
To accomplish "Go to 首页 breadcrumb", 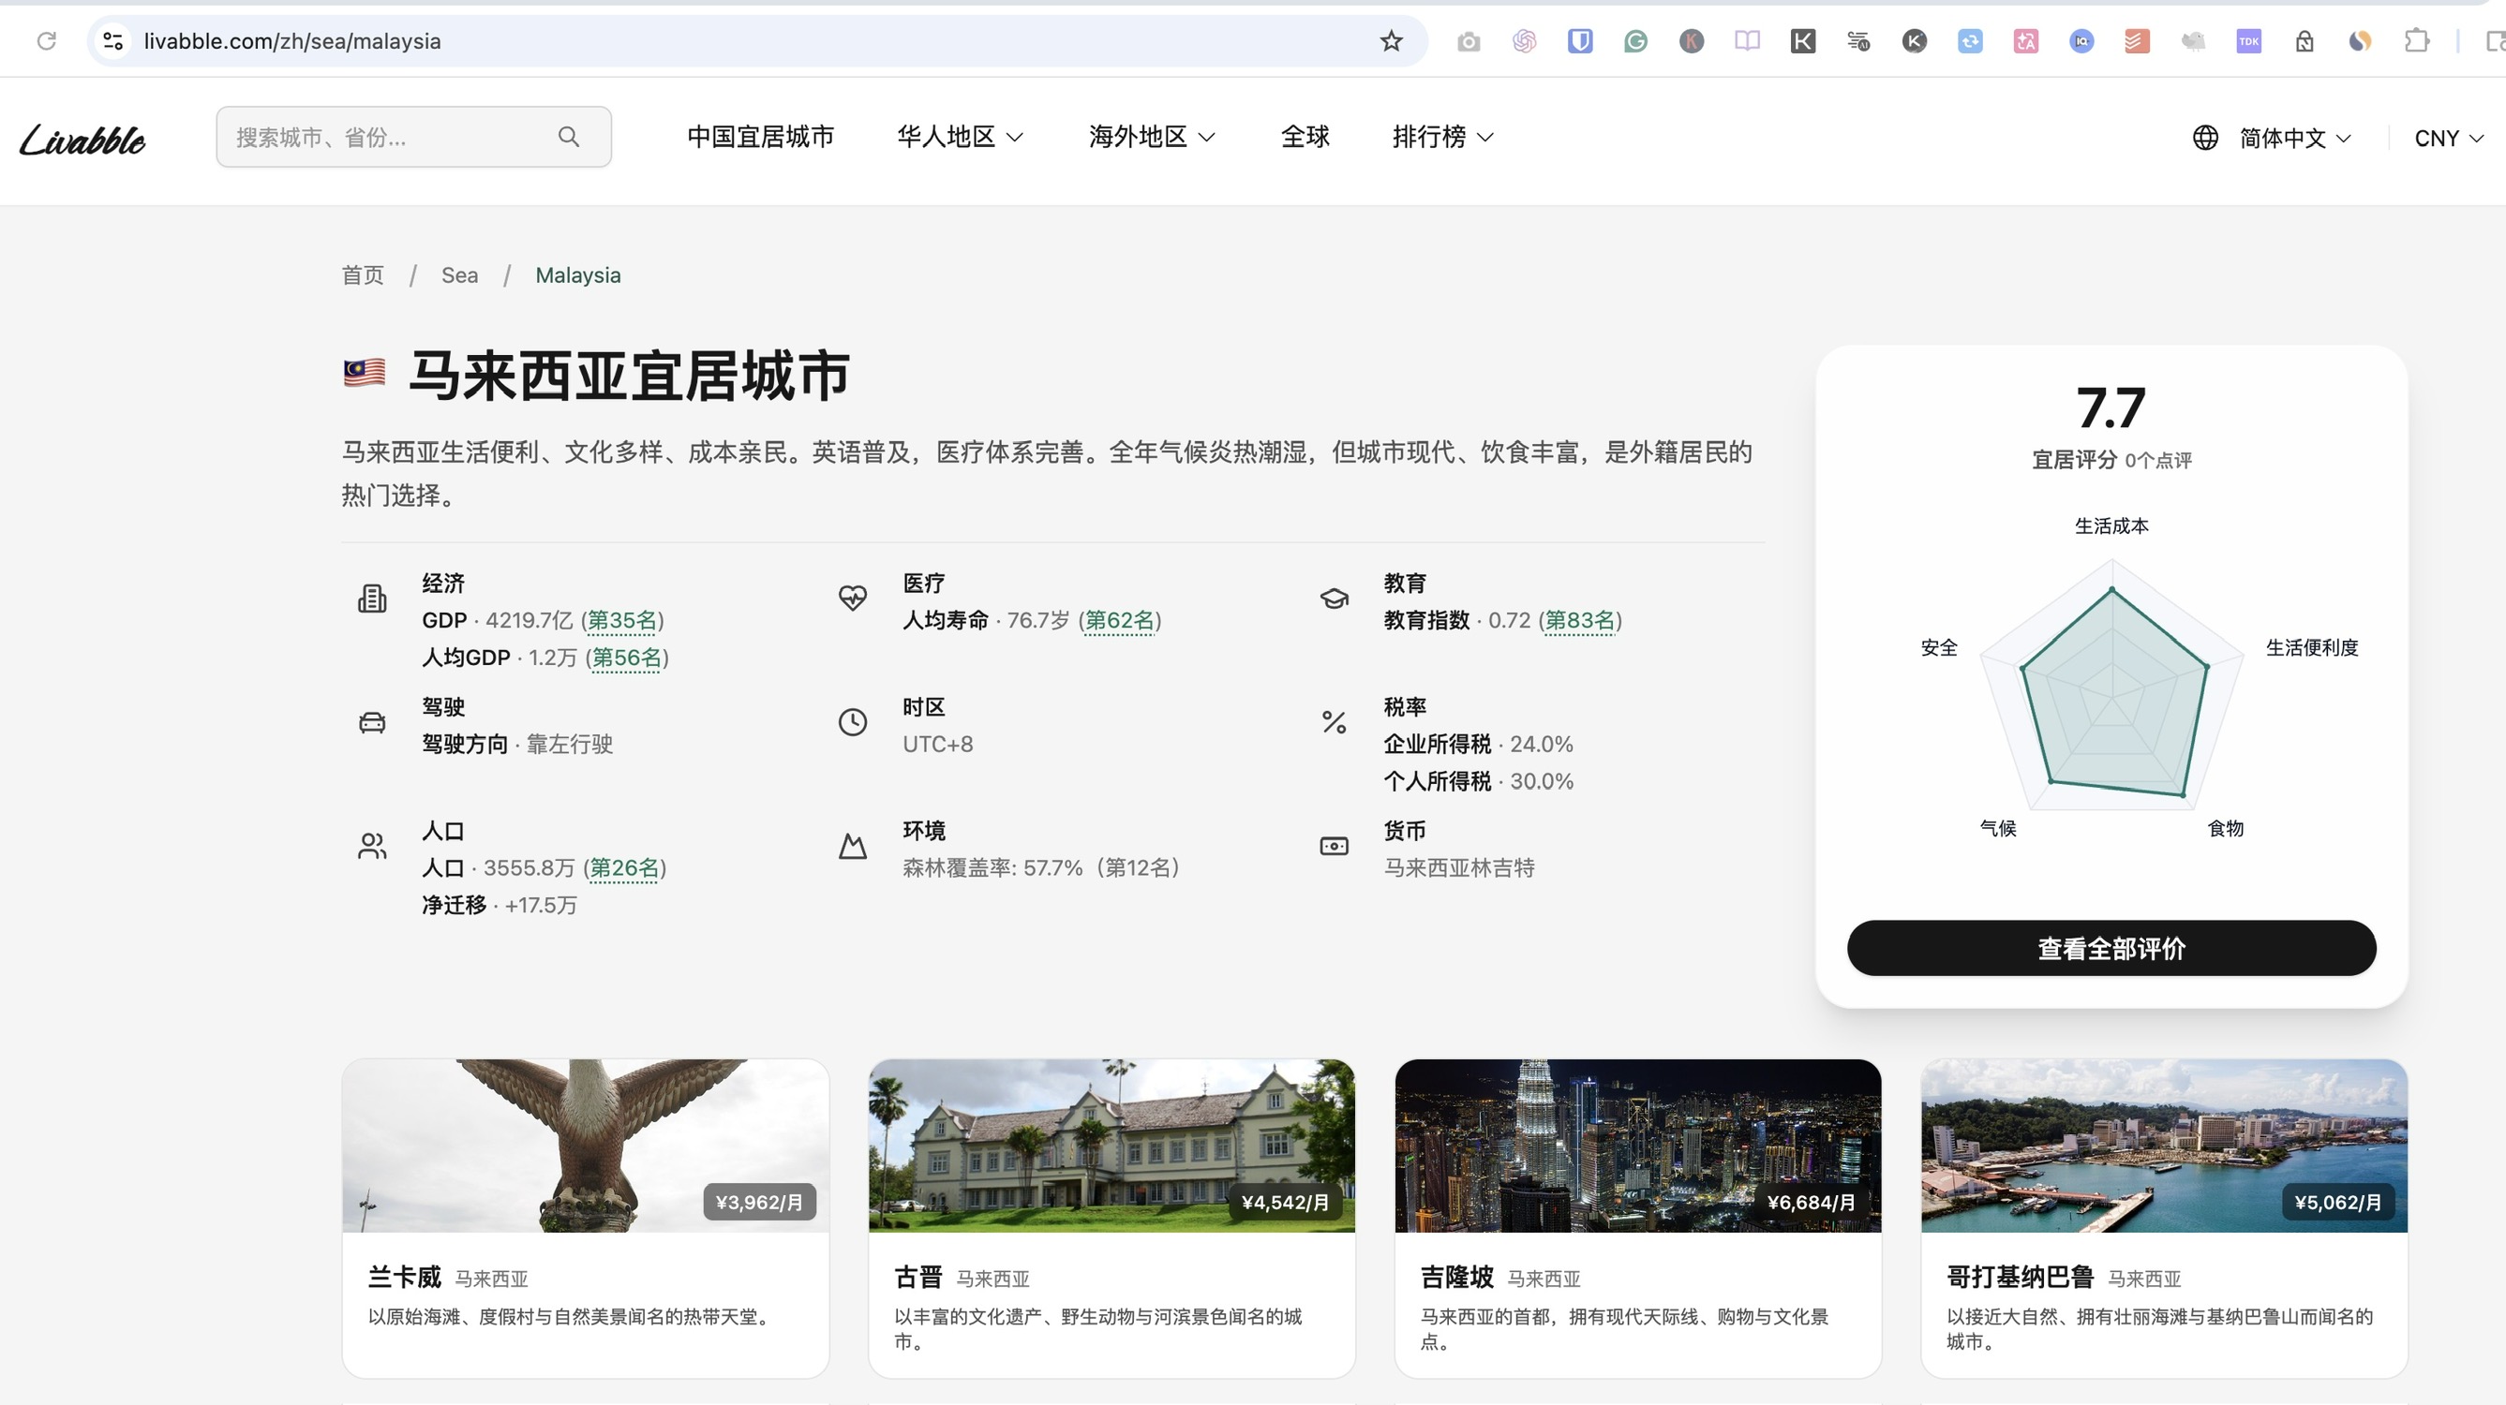I will (363, 275).
